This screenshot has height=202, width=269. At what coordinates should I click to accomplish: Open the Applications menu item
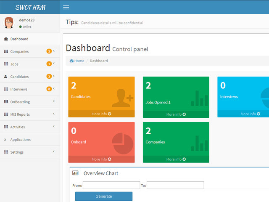[x=30, y=139]
